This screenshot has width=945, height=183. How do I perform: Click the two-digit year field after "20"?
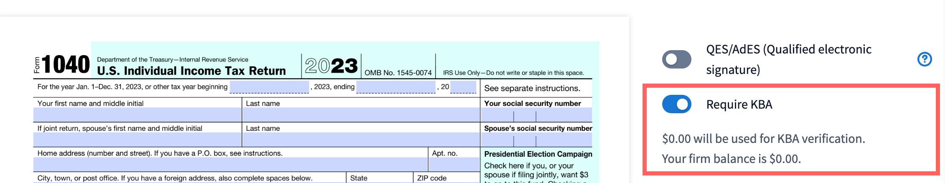tap(463, 87)
